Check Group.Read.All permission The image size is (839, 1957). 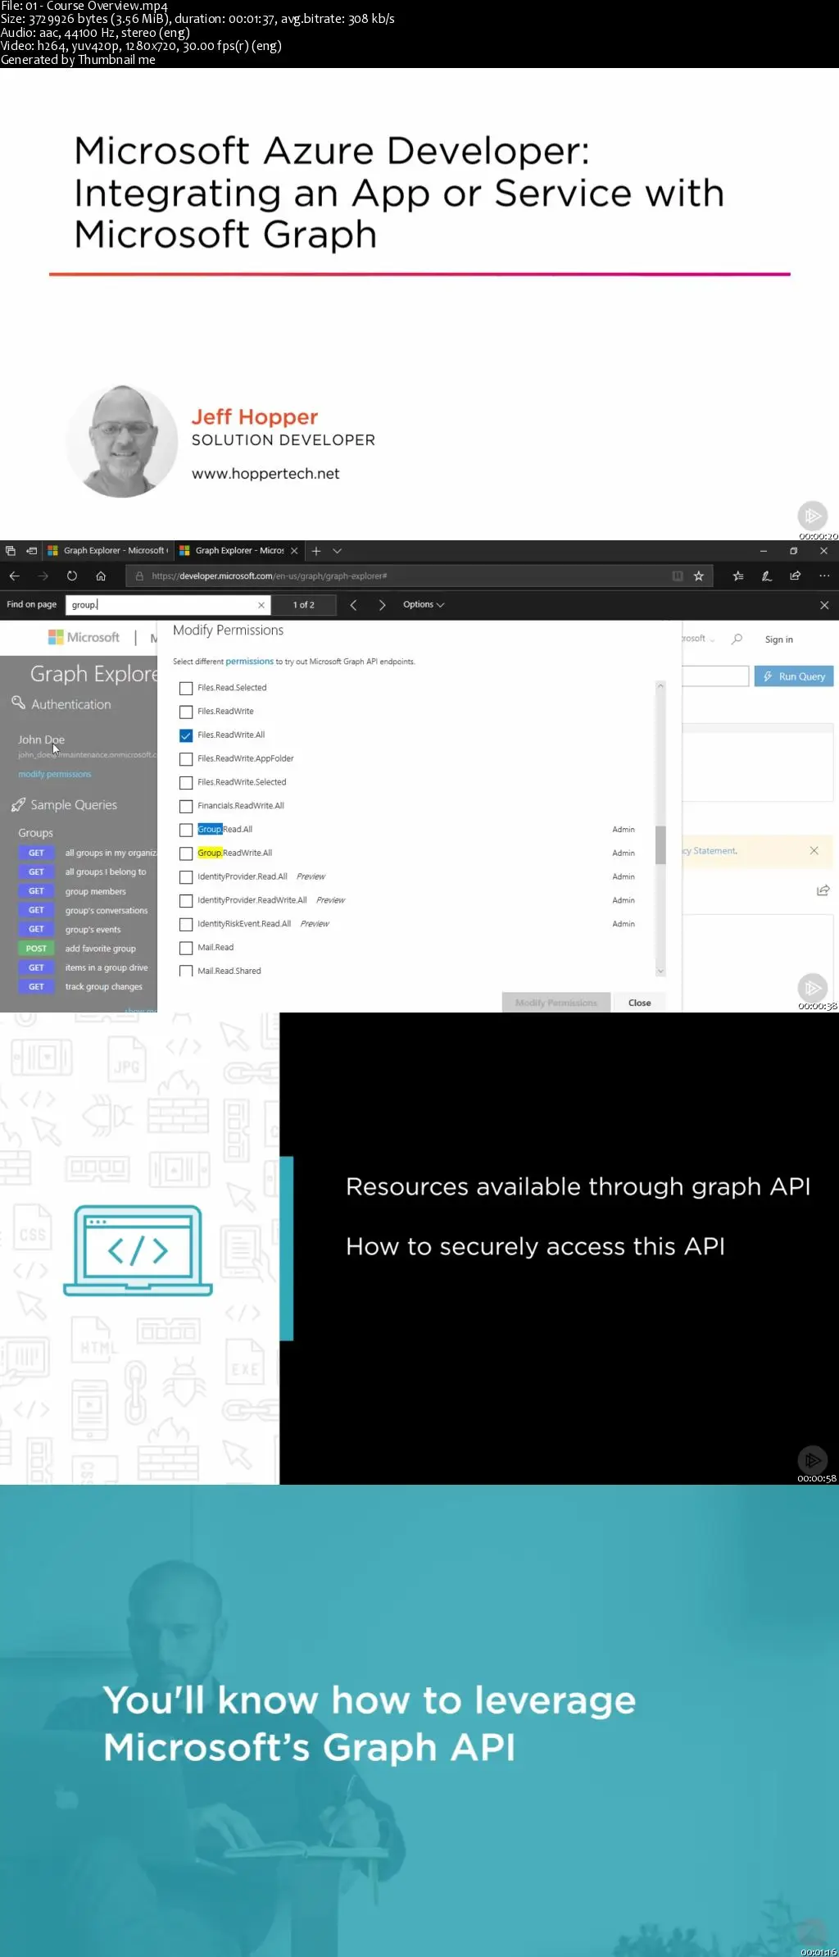[x=186, y=831]
